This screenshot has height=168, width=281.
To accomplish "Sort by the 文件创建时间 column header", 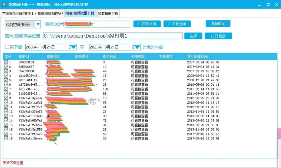I will pyautogui.click(x=197, y=57).
